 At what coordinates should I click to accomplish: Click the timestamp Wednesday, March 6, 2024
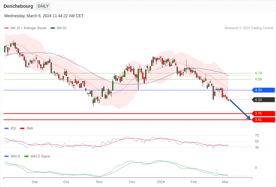coord(44,16)
